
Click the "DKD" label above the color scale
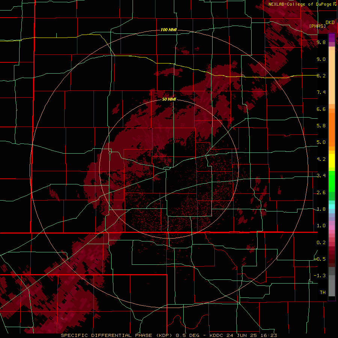pyautogui.click(x=330, y=23)
